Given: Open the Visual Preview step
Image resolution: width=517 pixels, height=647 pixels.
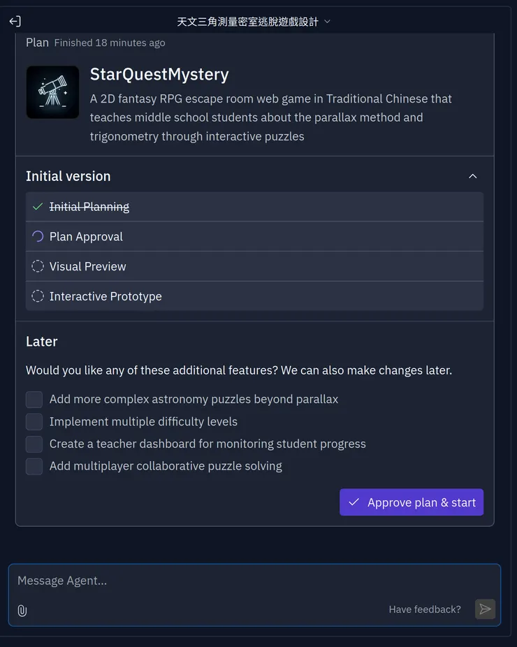Looking at the screenshot, I should (88, 266).
